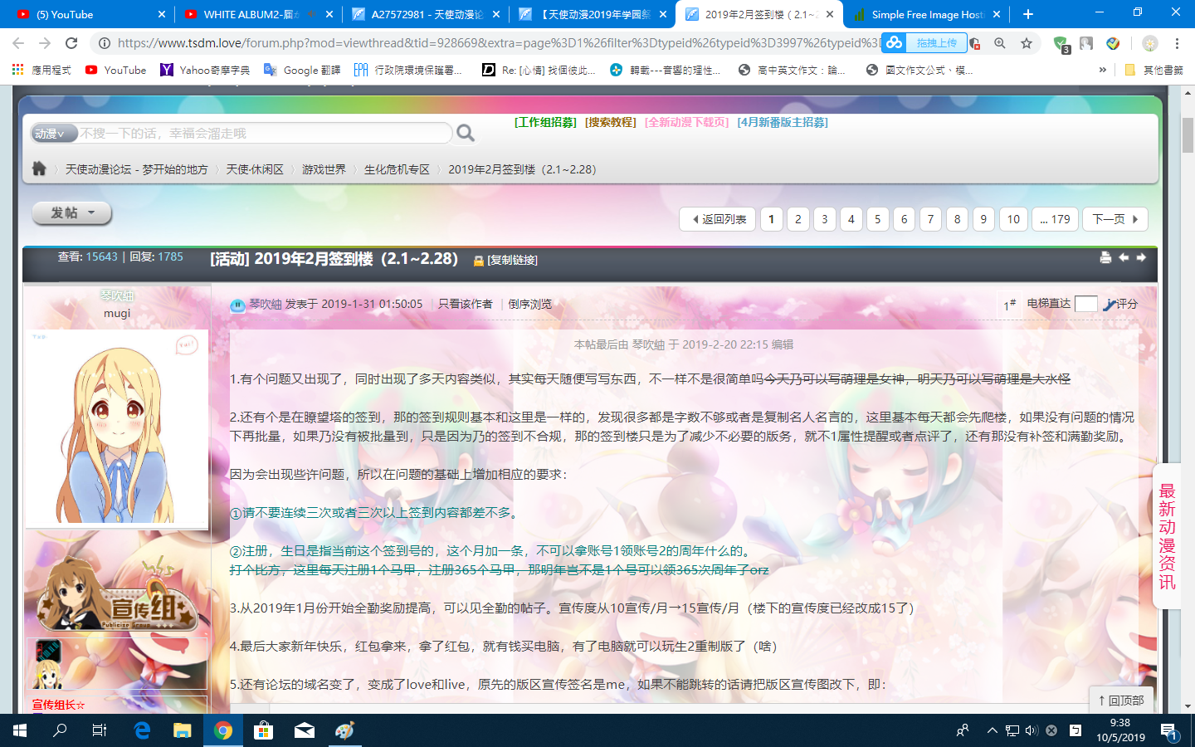Open the 應用程式 apps grid in the bookmarks bar
The image size is (1195, 747).
(41, 71)
